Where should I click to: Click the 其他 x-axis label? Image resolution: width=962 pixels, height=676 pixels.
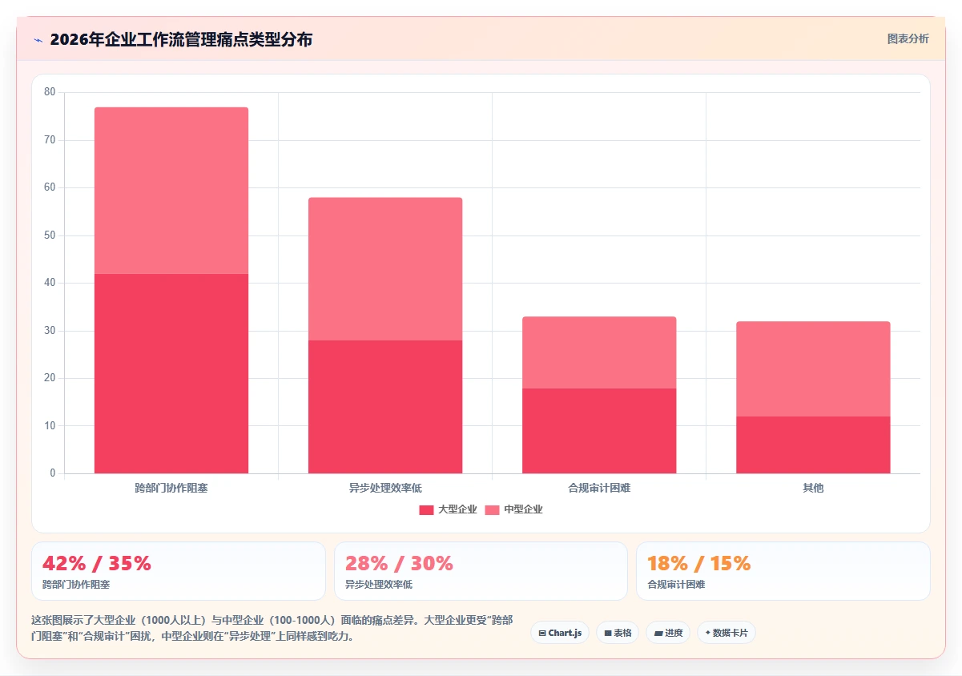pyautogui.click(x=813, y=488)
